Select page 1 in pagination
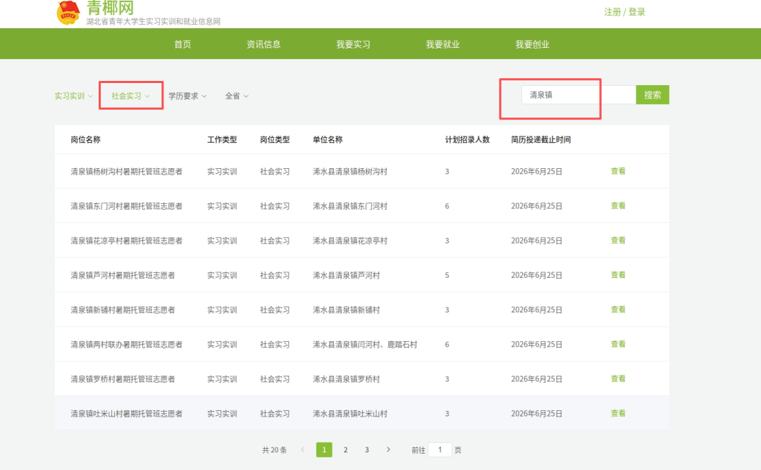 pyautogui.click(x=324, y=450)
